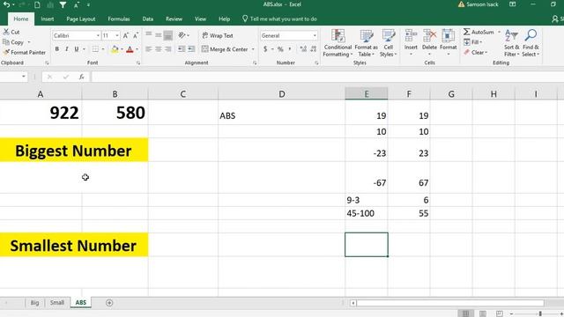The width and height of the screenshot is (564, 317).
Task: Click the Cut command
Action: click(x=11, y=32)
